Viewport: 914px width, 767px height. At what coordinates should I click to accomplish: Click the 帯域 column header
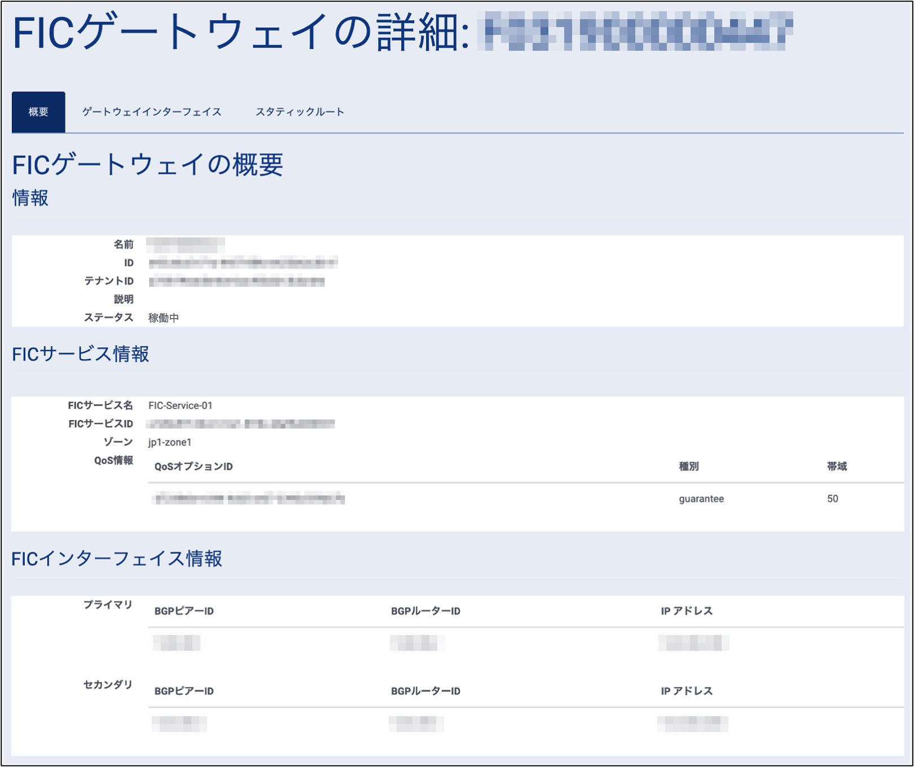click(x=837, y=466)
